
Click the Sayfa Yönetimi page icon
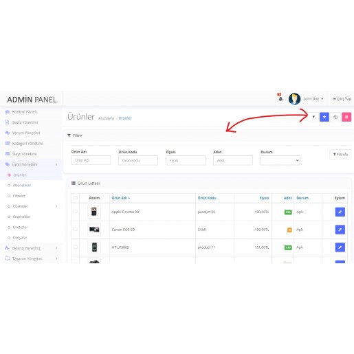(x=8, y=122)
